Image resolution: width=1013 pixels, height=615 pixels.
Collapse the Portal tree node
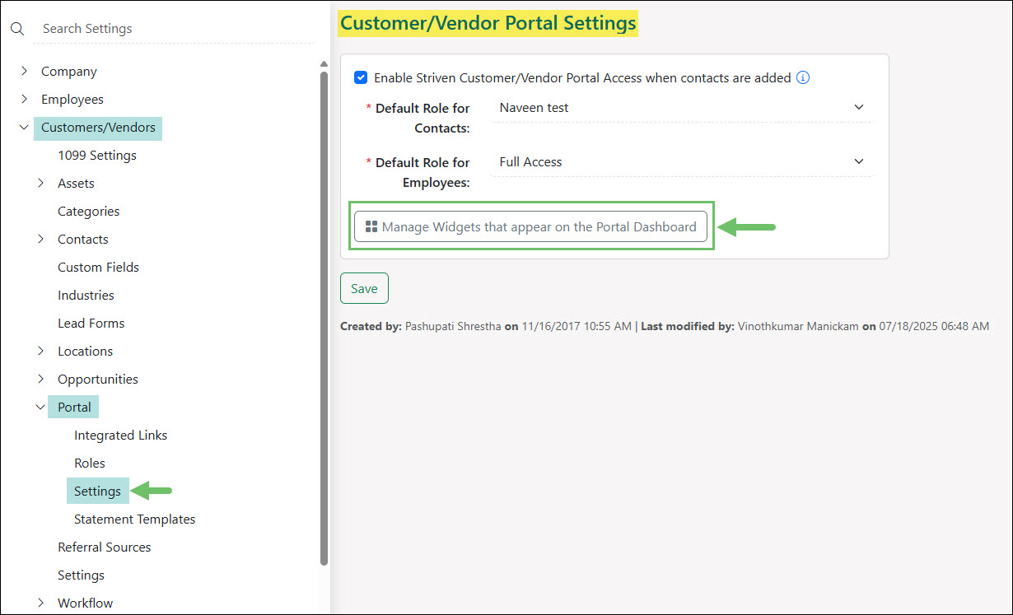(x=41, y=408)
